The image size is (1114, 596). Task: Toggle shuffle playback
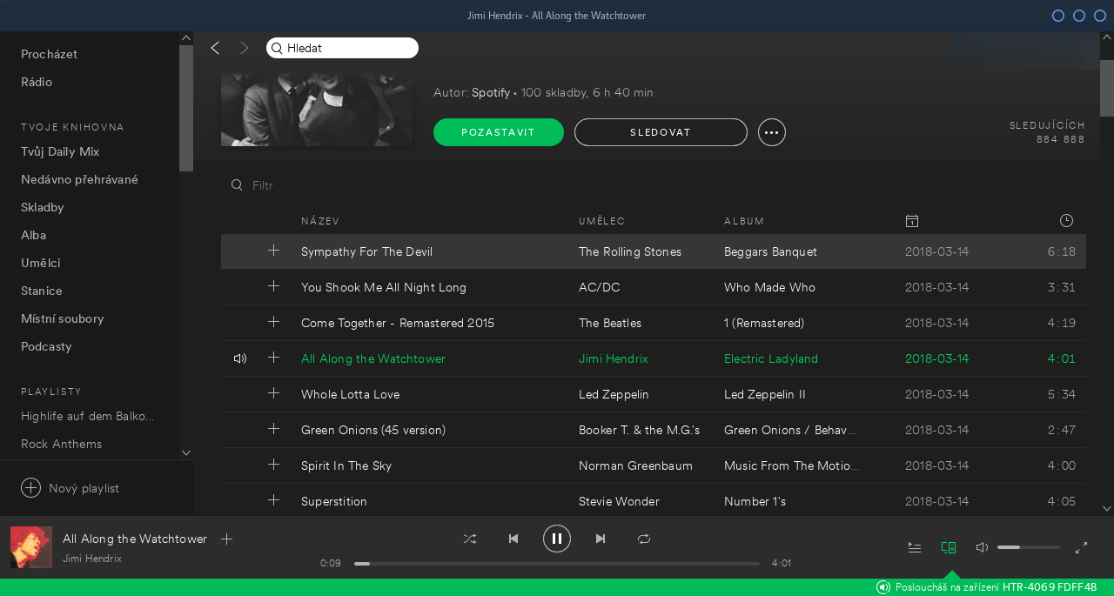pyautogui.click(x=470, y=539)
